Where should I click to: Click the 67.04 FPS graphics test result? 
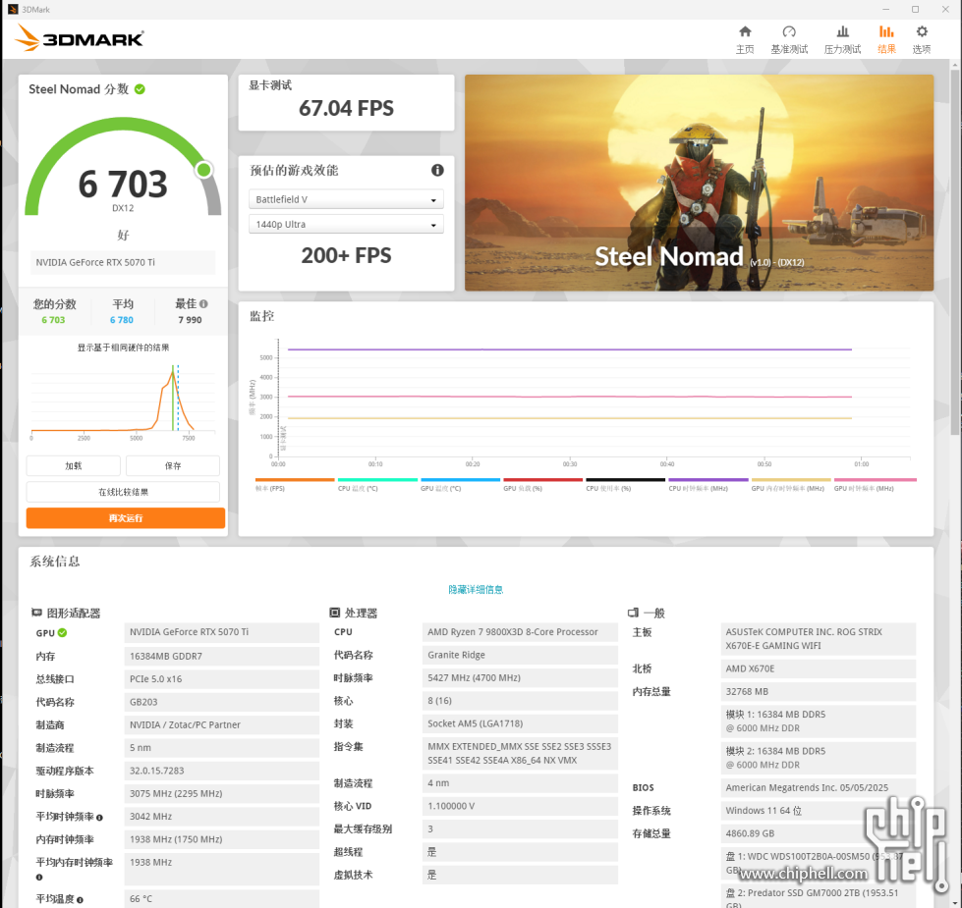pyautogui.click(x=346, y=108)
